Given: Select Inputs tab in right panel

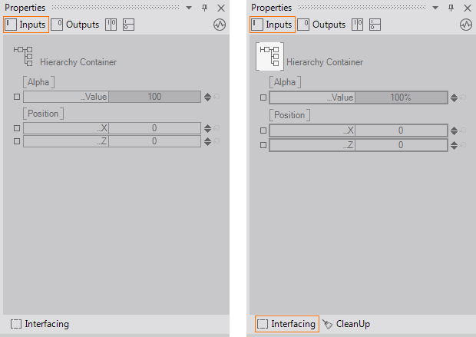Looking at the screenshot, I should (273, 25).
